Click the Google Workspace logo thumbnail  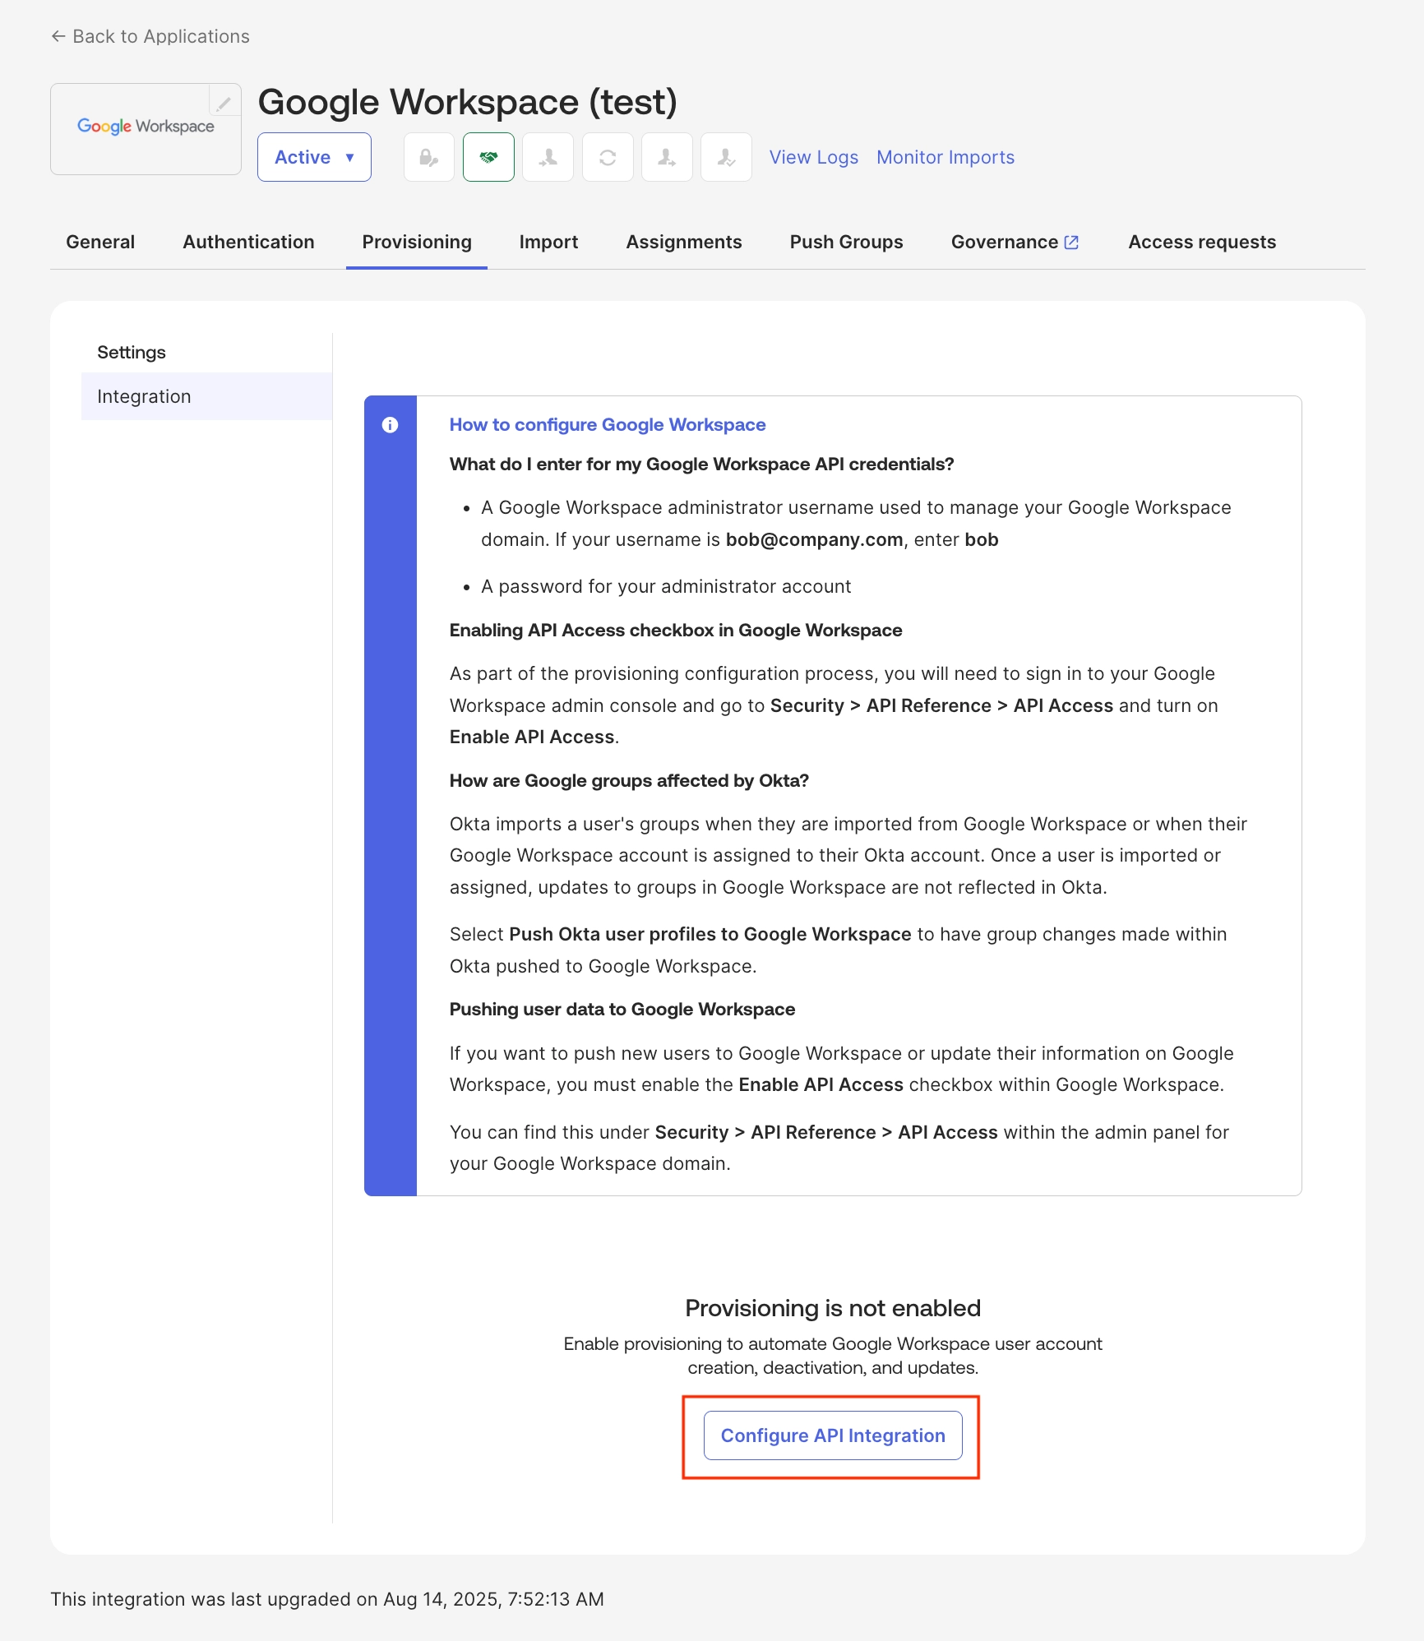[146, 129]
